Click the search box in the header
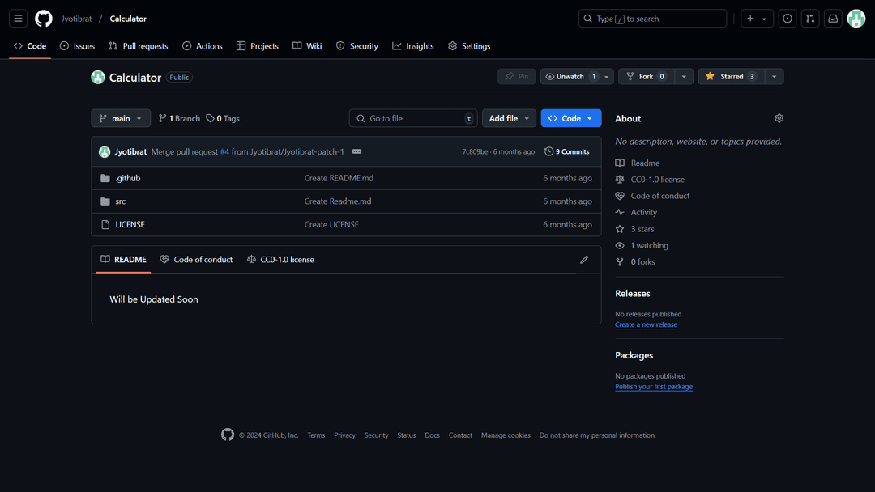The image size is (875, 492). (652, 19)
